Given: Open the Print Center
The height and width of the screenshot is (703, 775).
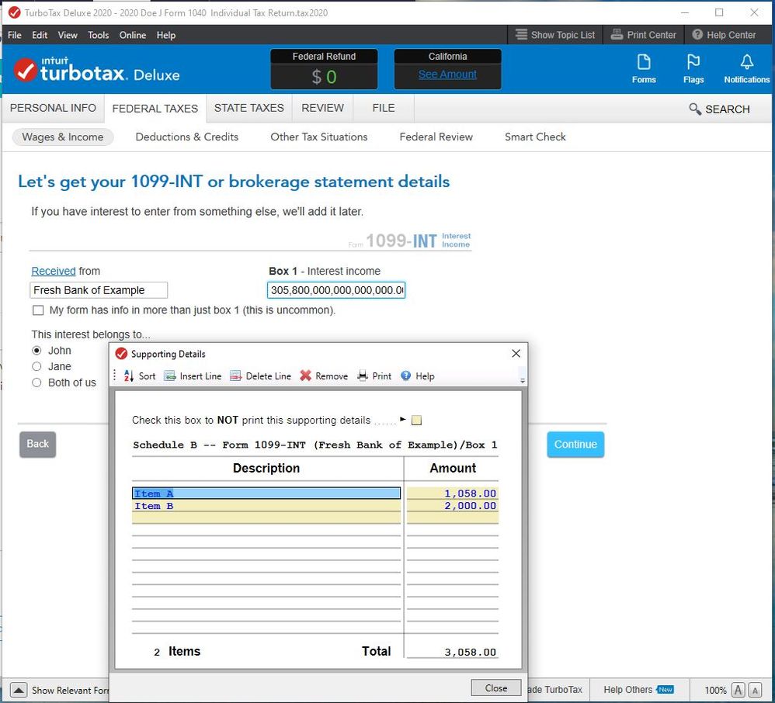Looking at the screenshot, I should pyautogui.click(x=643, y=35).
